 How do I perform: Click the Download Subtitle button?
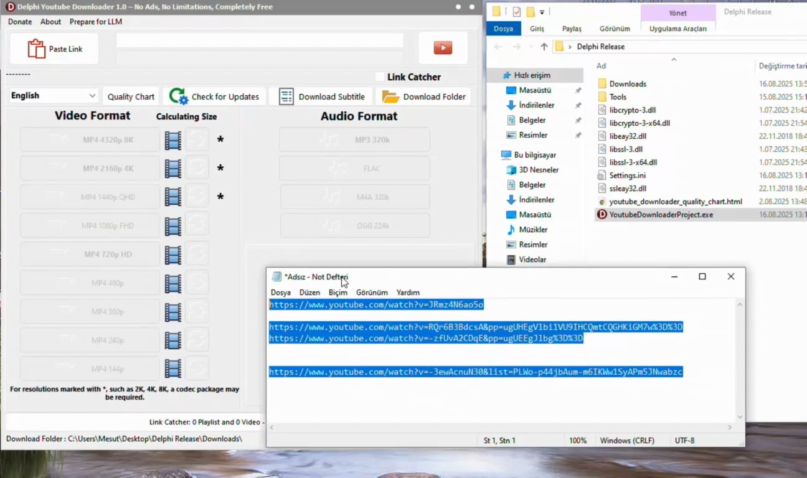tap(321, 96)
